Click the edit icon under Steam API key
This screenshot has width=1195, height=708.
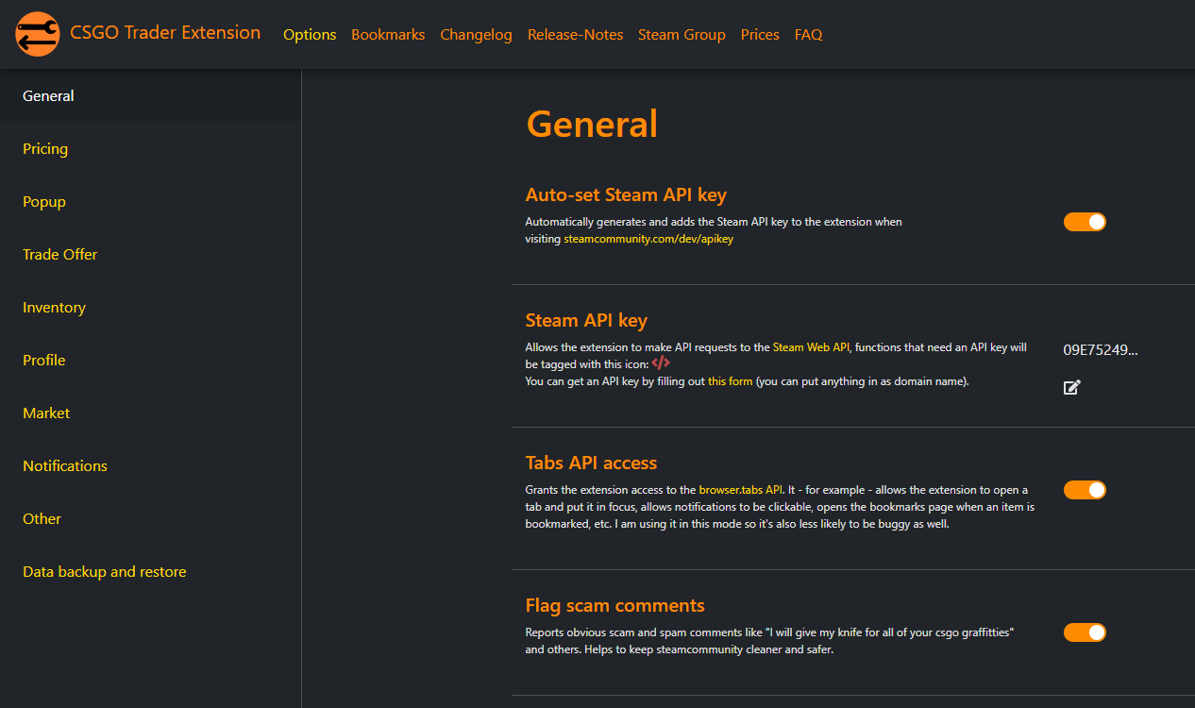click(1071, 387)
